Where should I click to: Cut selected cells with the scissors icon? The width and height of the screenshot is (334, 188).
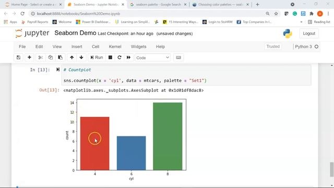click(41, 57)
